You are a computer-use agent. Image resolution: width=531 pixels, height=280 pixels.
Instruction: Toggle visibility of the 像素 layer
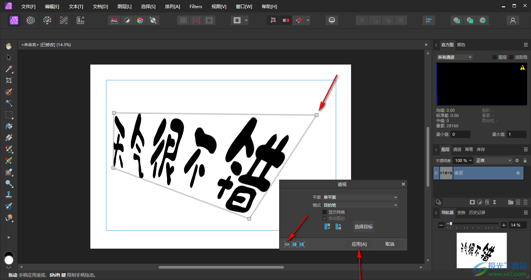[x=518, y=173]
